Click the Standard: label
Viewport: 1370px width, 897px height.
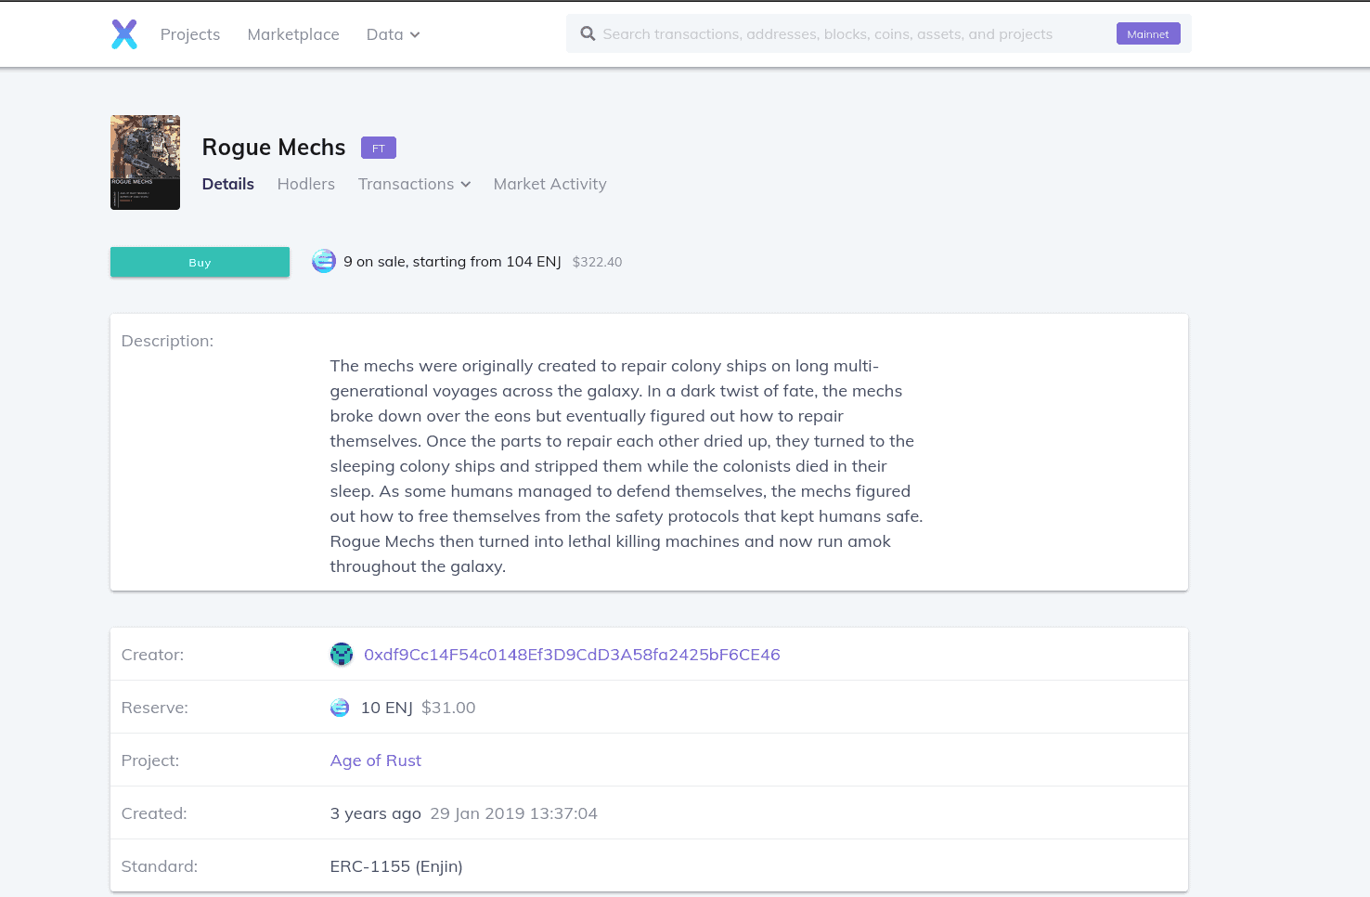(x=160, y=866)
